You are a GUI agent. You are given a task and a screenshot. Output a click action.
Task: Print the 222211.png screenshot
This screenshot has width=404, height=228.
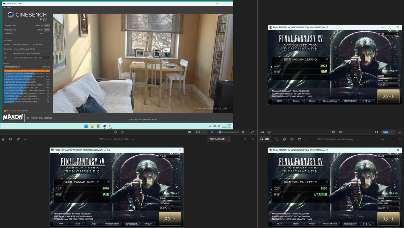(11, 139)
